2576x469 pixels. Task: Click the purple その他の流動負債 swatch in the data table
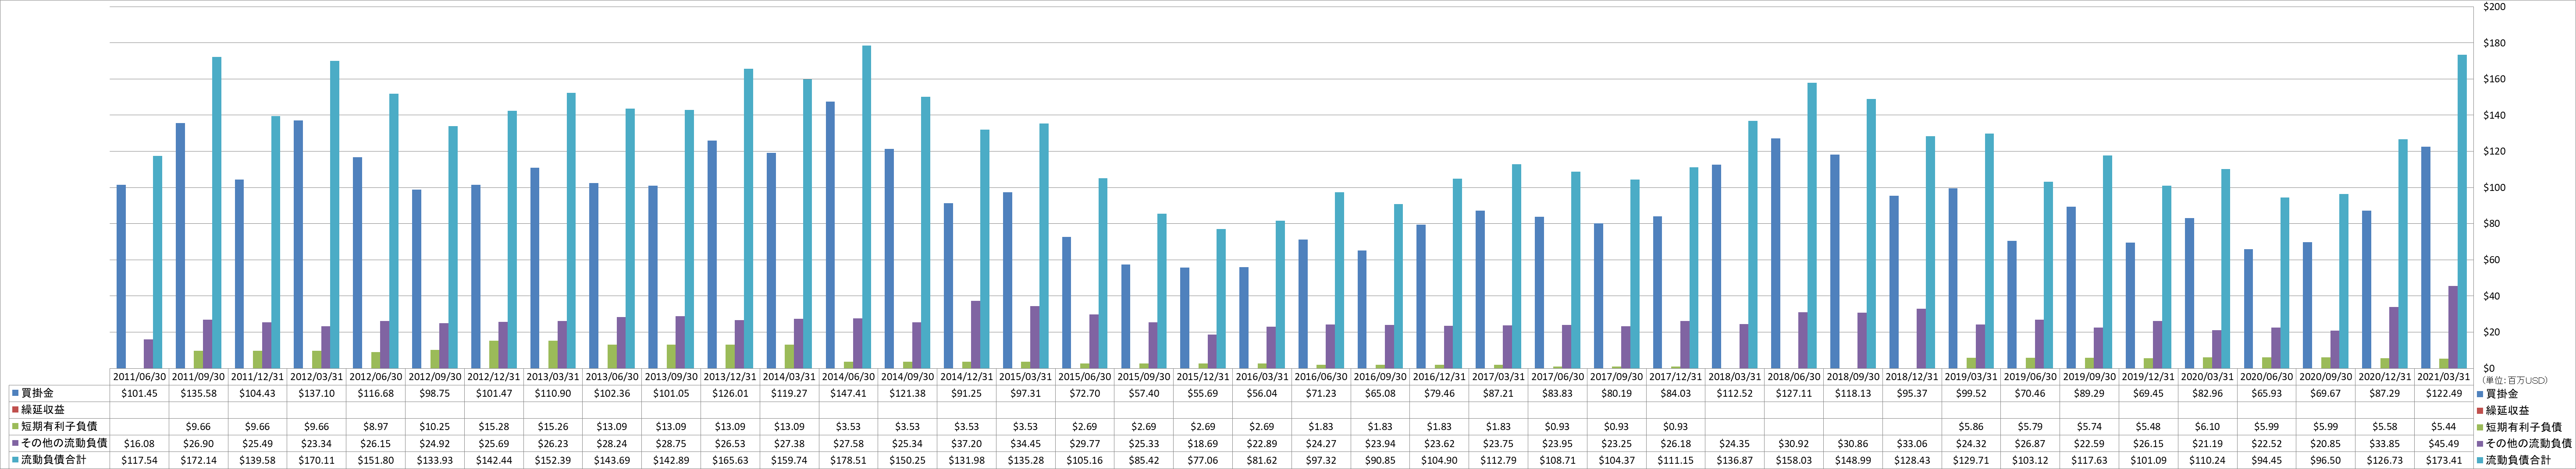(16, 443)
